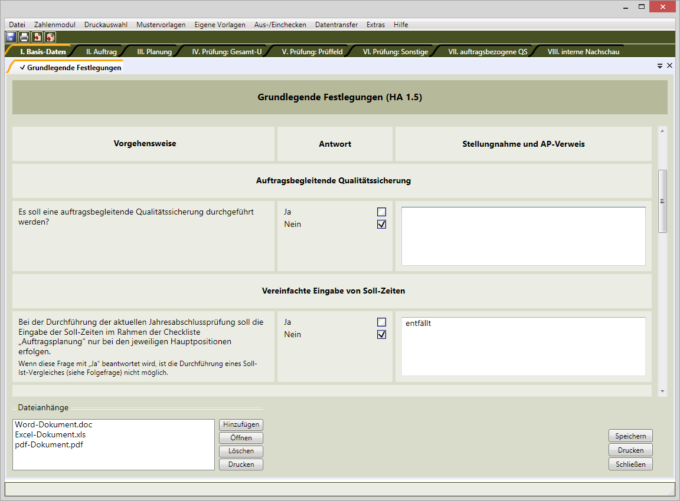Click the scroll down arrow of the form

point(662,391)
